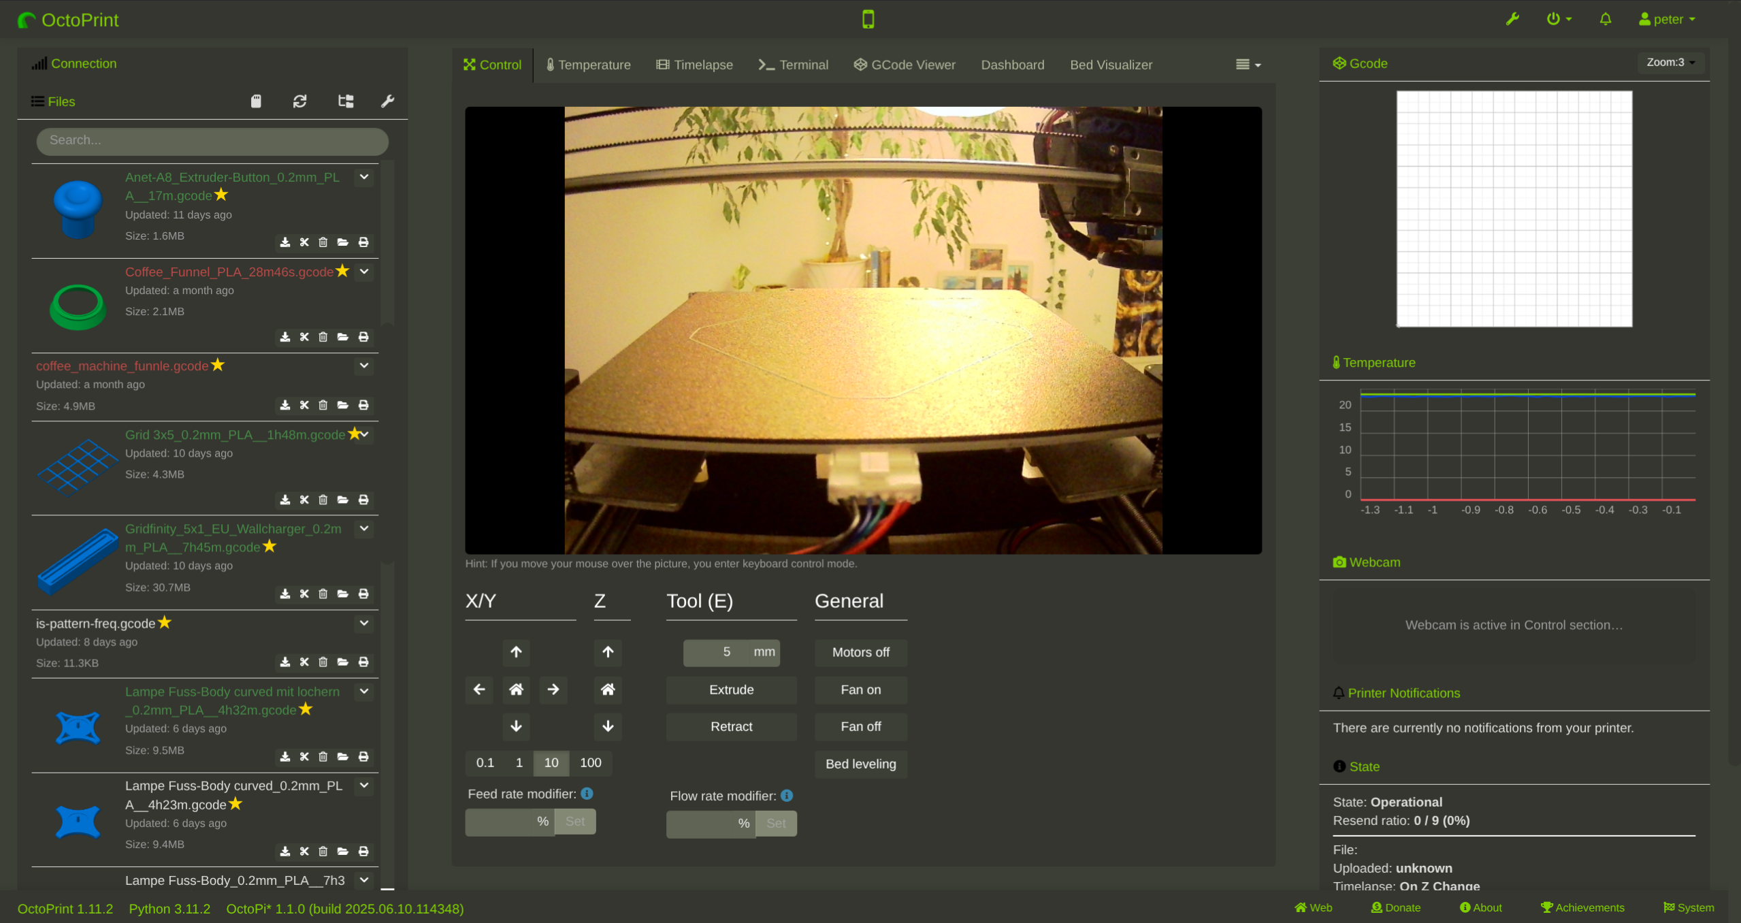Select 1 mm jog step size
1741x923 pixels.
(x=519, y=763)
